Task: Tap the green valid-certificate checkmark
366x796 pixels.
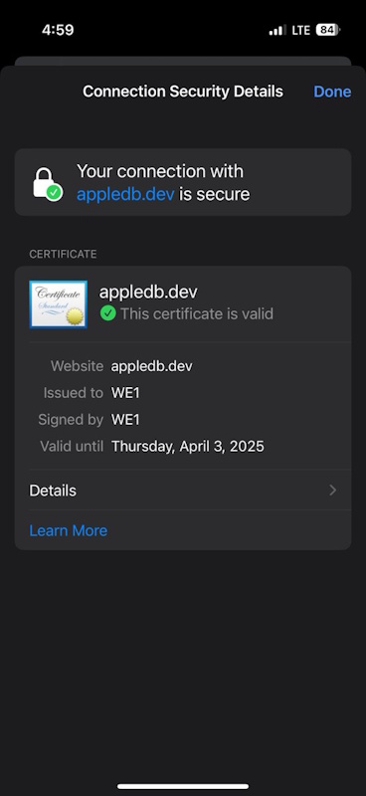Action: (107, 313)
